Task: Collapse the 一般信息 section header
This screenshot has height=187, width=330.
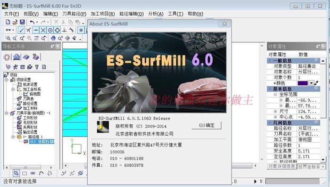Action: 293,61
